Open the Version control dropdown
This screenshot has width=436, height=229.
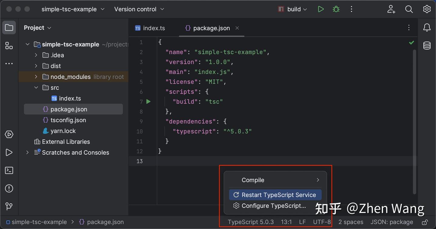139,9
